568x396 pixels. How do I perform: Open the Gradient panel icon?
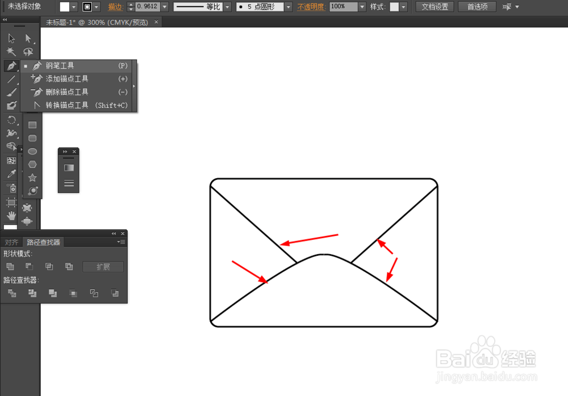69,168
